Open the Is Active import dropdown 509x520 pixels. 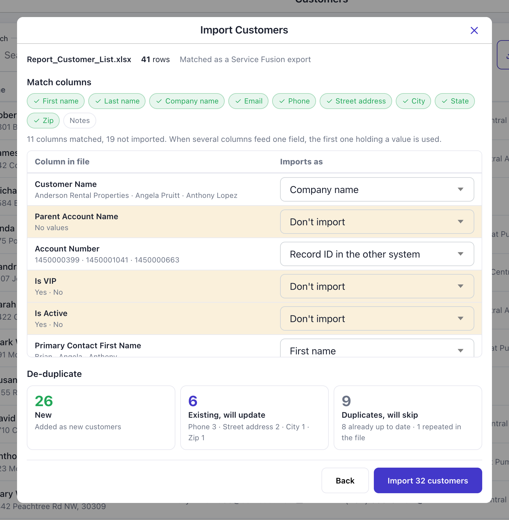[x=377, y=318]
